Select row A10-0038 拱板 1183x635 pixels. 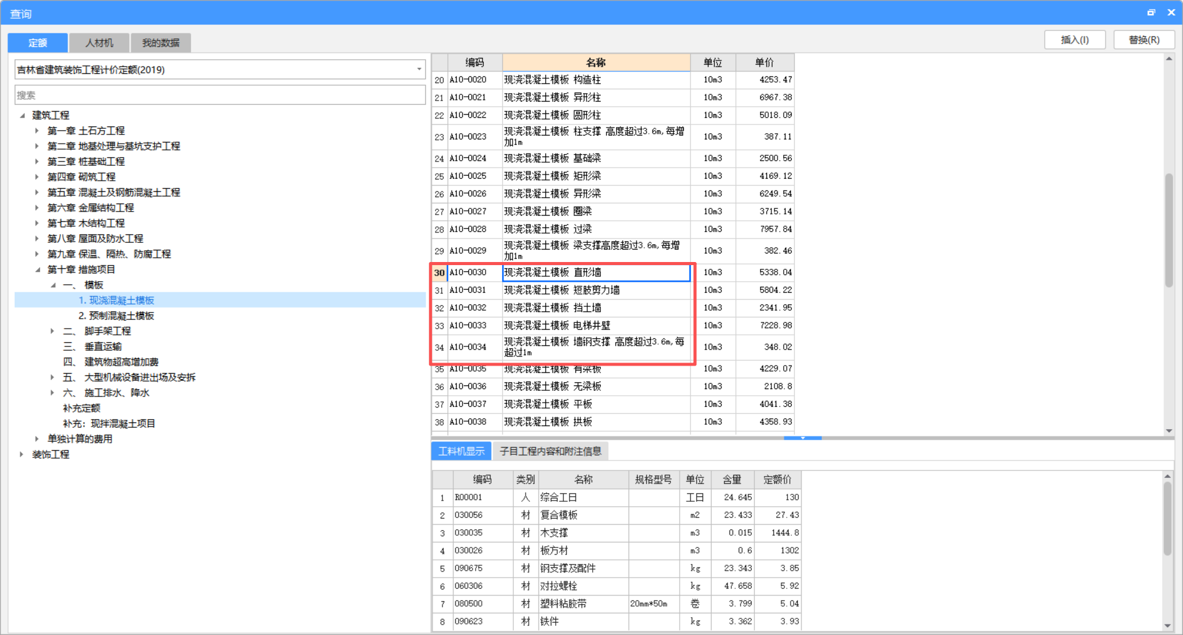(613, 422)
